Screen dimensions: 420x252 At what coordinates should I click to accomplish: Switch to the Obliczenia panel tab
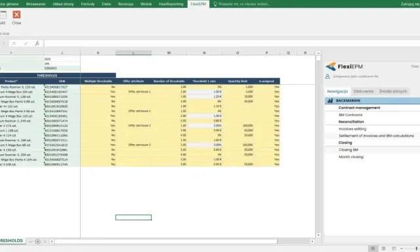click(363, 91)
